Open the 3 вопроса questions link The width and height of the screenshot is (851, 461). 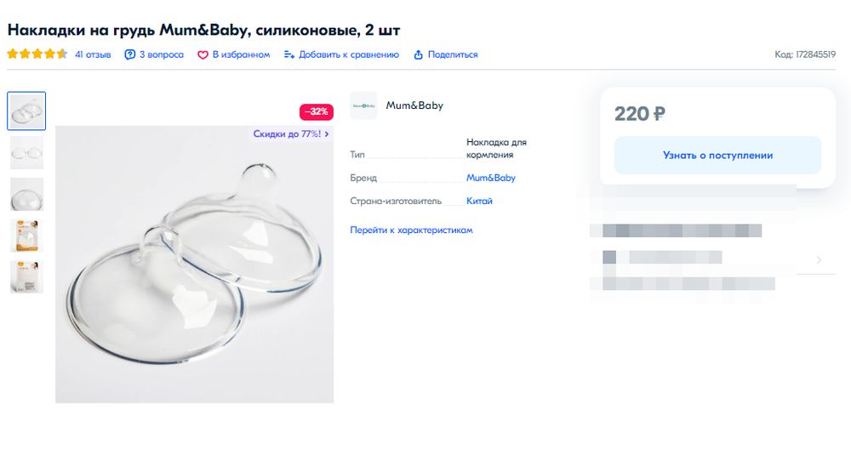click(x=162, y=54)
